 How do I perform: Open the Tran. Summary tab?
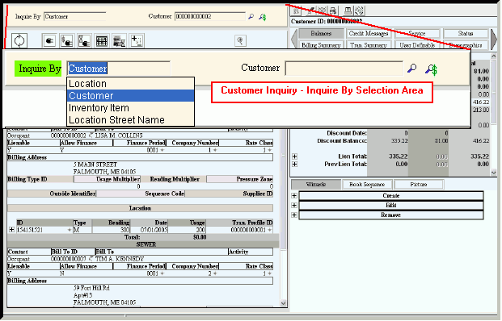(369, 45)
